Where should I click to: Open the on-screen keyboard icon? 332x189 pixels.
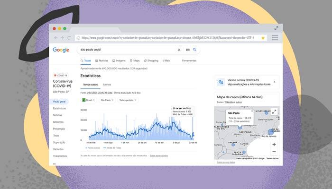pos(188,50)
